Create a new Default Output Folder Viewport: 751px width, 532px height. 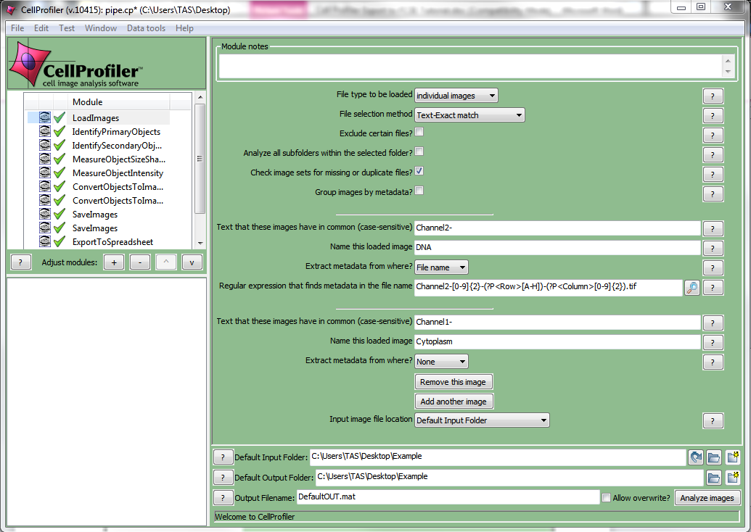[x=732, y=478]
